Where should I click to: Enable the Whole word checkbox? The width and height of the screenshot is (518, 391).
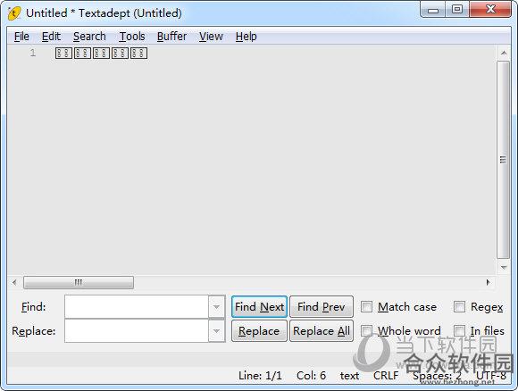366,330
